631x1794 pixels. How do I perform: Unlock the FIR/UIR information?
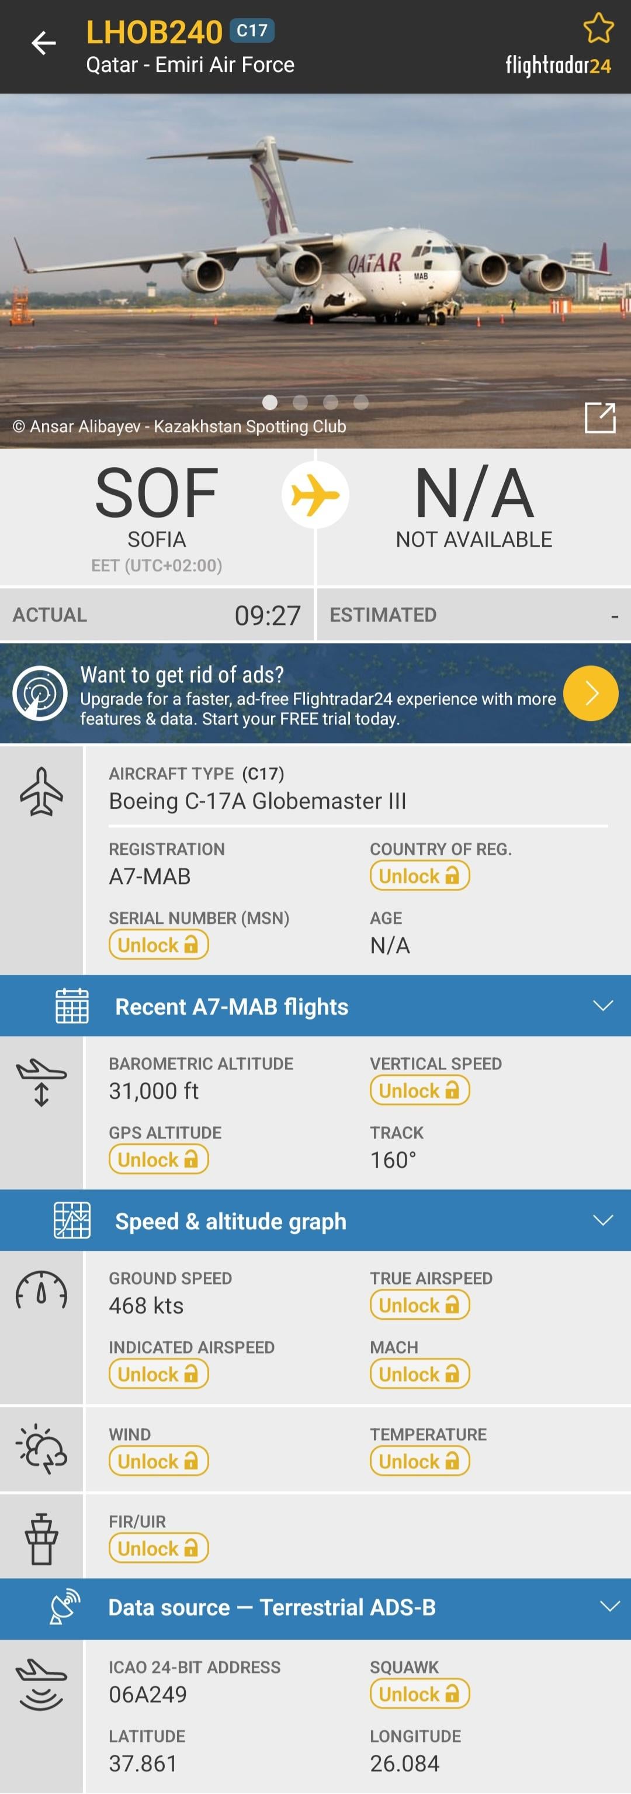[158, 1547]
